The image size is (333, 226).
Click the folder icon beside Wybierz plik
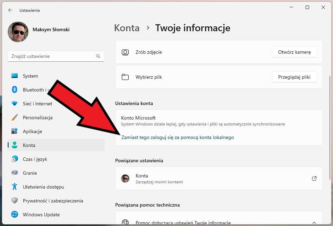(125, 77)
